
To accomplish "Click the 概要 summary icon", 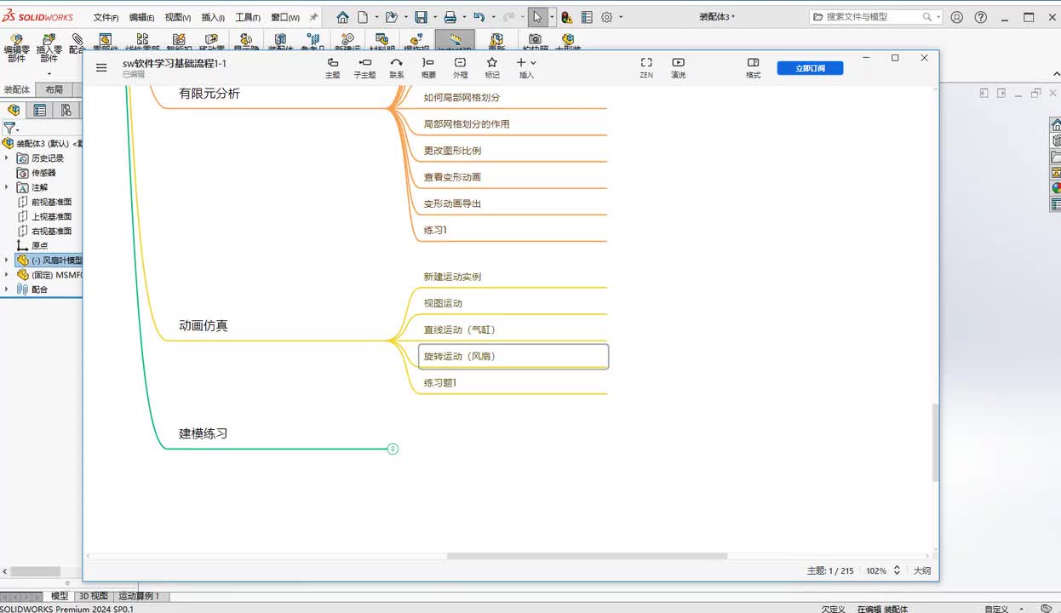I will click(x=428, y=66).
